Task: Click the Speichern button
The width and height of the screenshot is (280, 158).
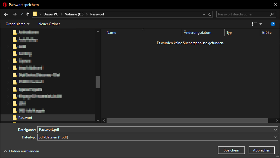Action: [x=231, y=150]
